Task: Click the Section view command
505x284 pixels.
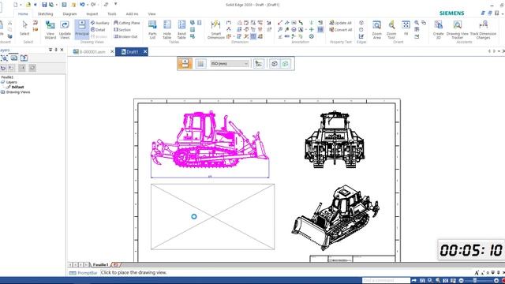Action: 122,30
